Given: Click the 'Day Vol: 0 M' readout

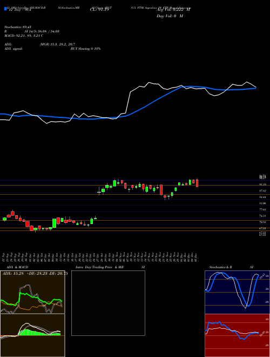Looking at the screenshot, I should 170,16.
